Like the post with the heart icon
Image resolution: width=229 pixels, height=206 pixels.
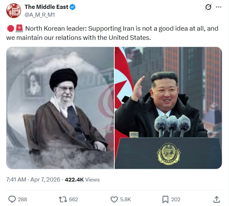click(x=114, y=200)
